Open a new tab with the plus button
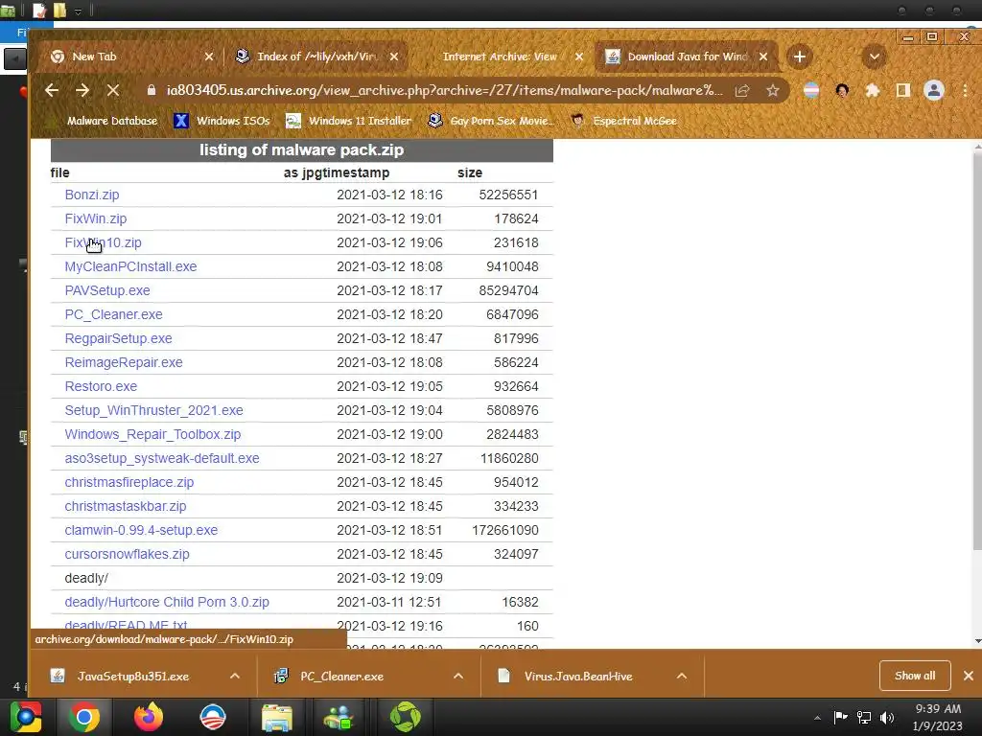Screen dimensions: 982x736 click(x=799, y=57)
